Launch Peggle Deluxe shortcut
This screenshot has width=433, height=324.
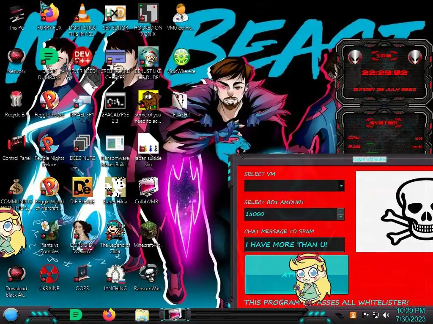click(49, 104)
